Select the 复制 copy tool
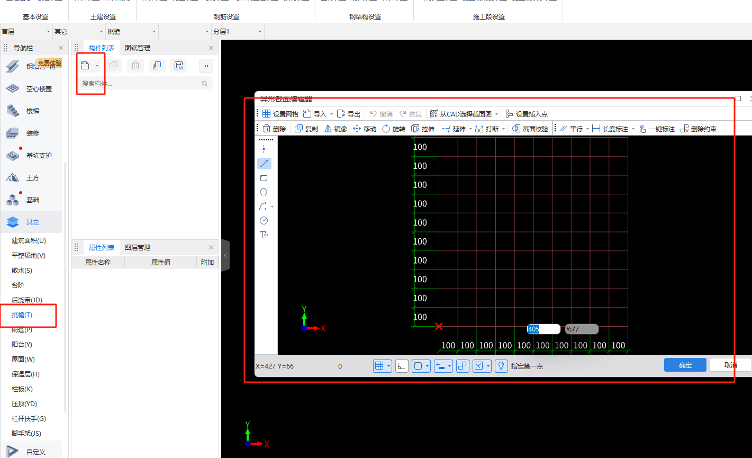Screen dimensions: 752x458 306,129
